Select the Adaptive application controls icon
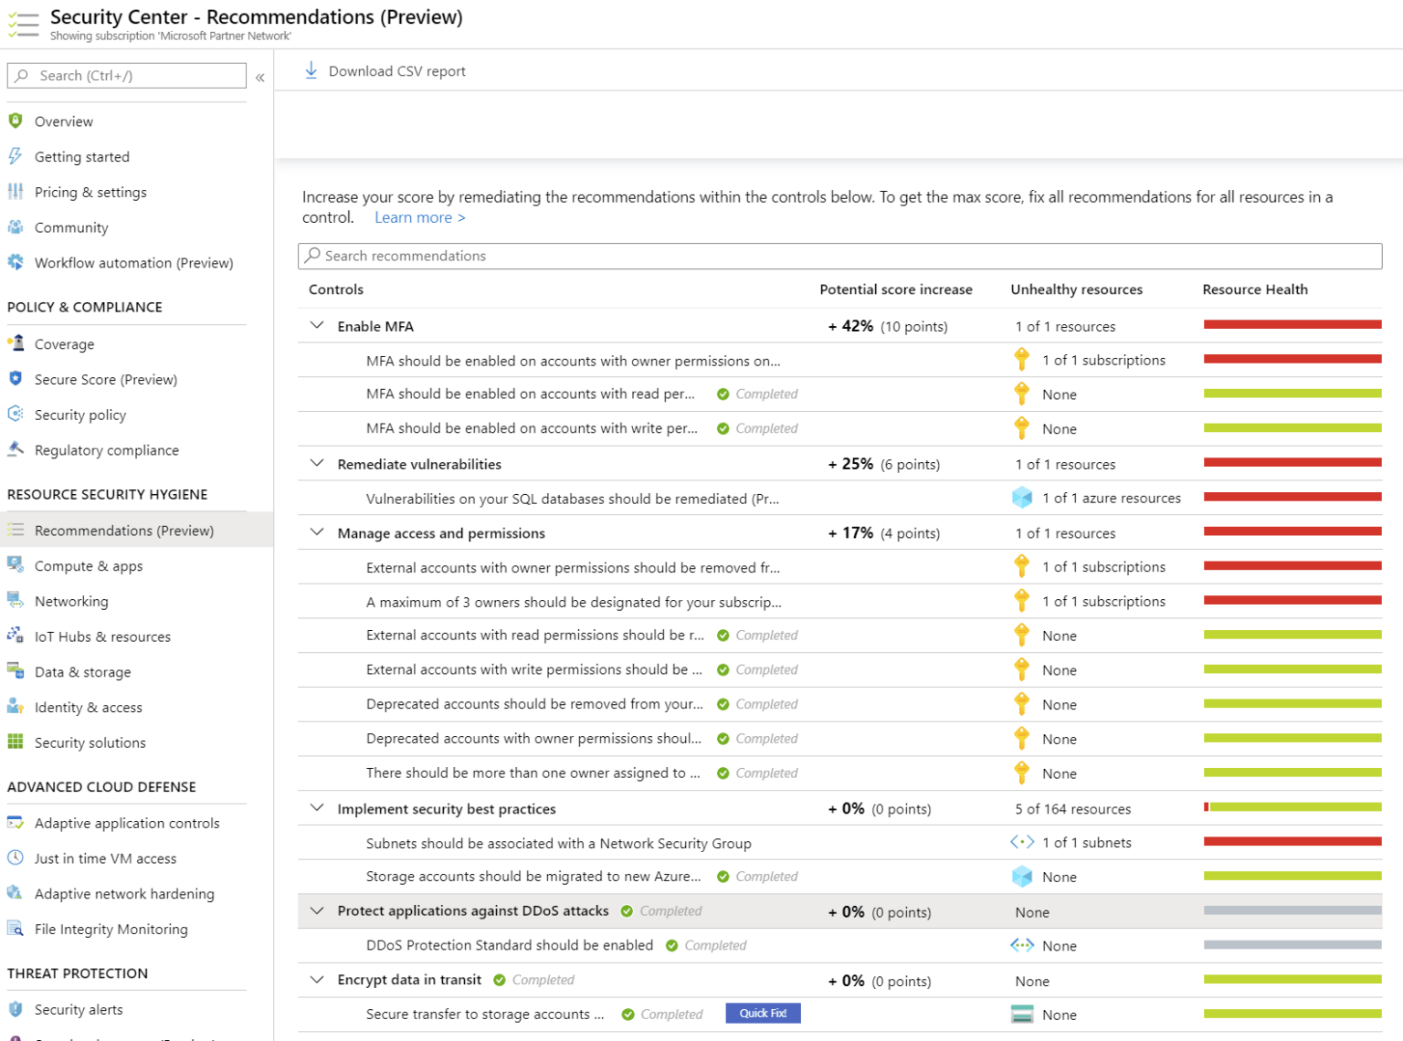The image size is (1403, 1041). 15,823
